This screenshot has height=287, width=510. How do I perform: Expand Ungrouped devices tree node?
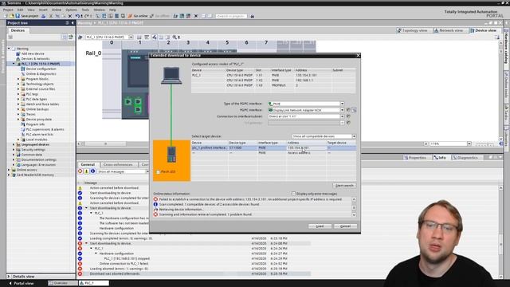(14, 144)
